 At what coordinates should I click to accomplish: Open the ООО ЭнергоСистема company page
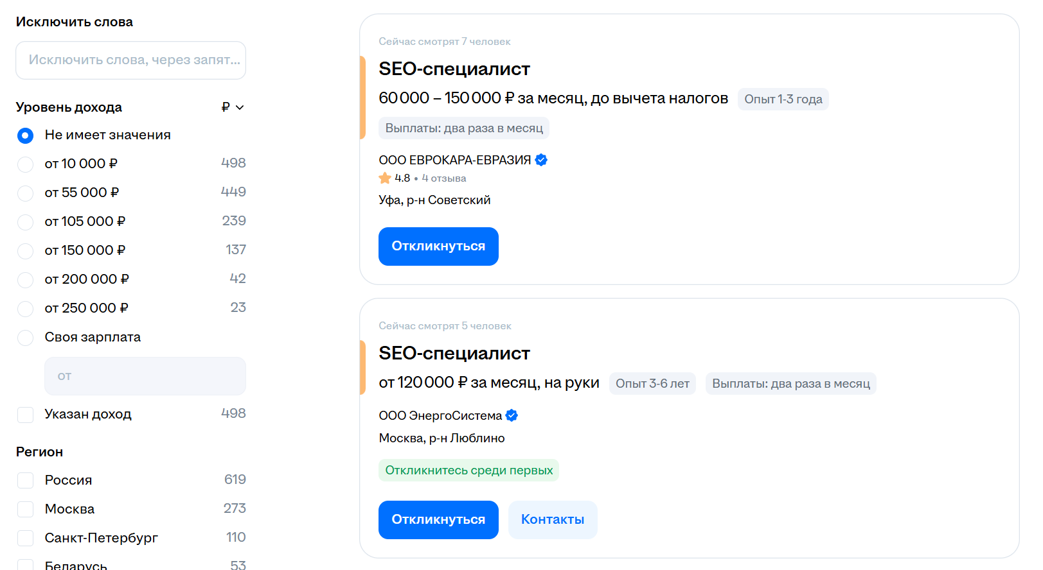[440, 415]
